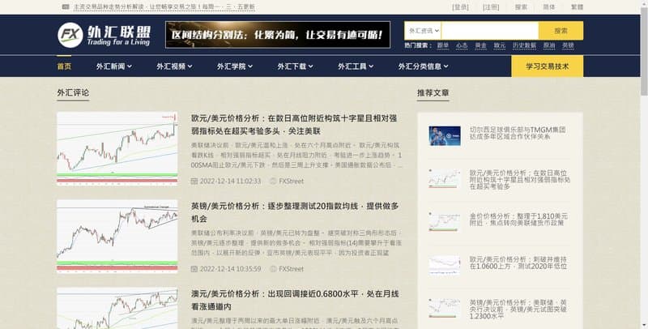The image size is (648, 329).
Task: Click the 欧元/美元 article chart thumbnail
Action: coord(117,148)
